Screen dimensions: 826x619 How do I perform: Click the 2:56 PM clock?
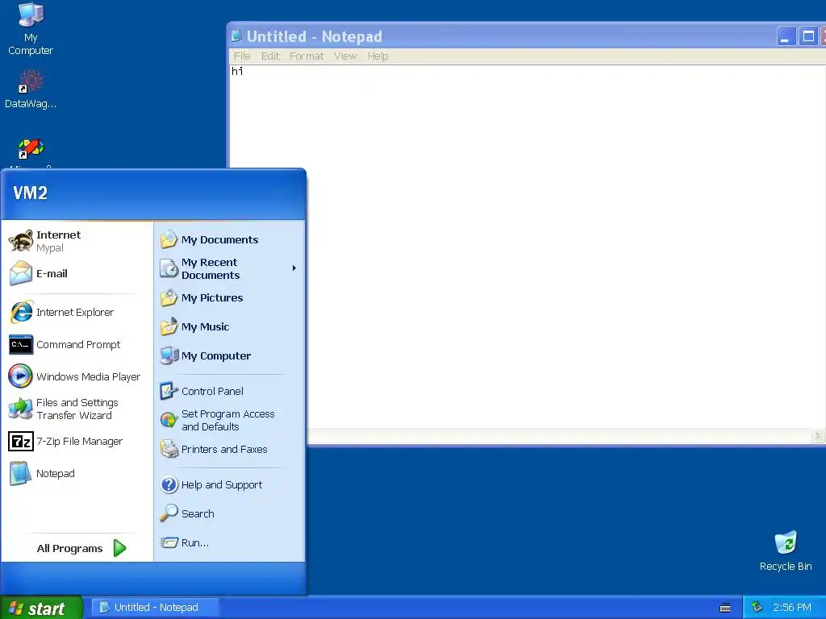click(x=792, y=608)
